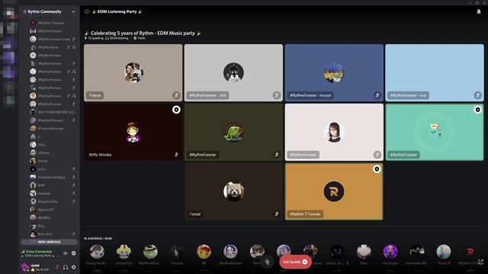Click the Willy Wonka tile moderator badge
This screenshot has width=488, height=274.
pos(176,110)
